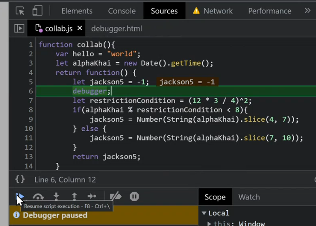Show more DevTools tabs chevron
This screenshot has width=316, height=226.
pyautogui.click(x=307, y=10)
